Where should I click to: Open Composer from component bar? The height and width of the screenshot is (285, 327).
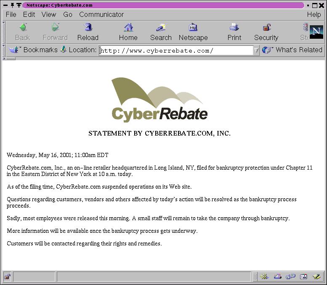[x=316, y=277]
